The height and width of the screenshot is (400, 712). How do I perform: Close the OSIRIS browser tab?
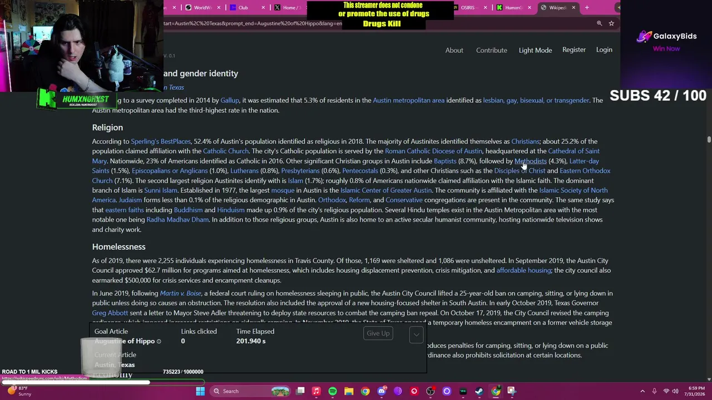(486, 7)
